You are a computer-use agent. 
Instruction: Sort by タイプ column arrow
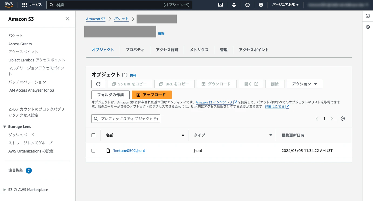[271, 135]
